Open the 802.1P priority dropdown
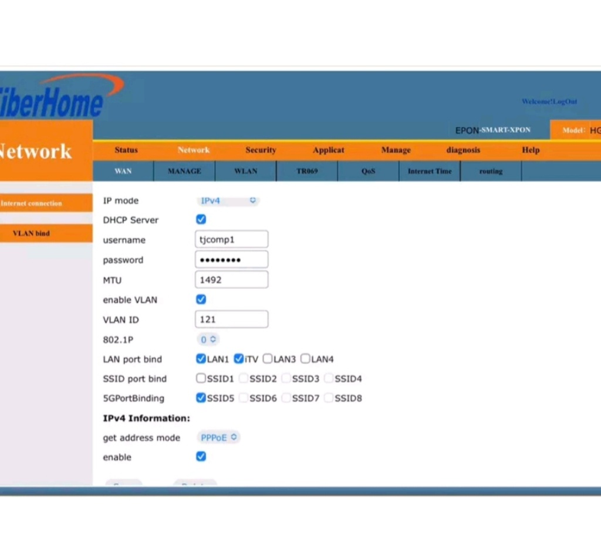This screenshot has height=554, width=601. click(x=208, y=339)
